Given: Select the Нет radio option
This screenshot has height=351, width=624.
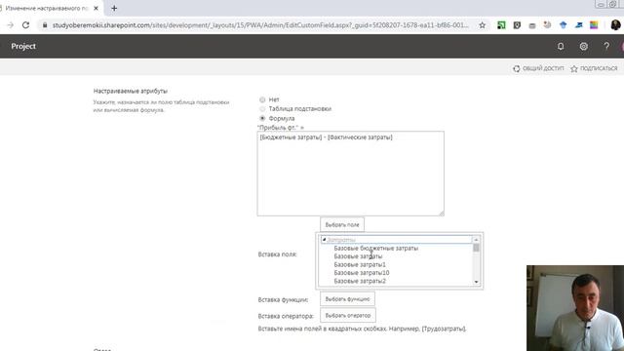Looking at the screenshot, I should click(262, 99).
